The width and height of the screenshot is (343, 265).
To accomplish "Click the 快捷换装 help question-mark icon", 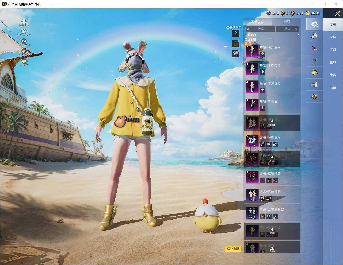I will click(x=228, y=27).
